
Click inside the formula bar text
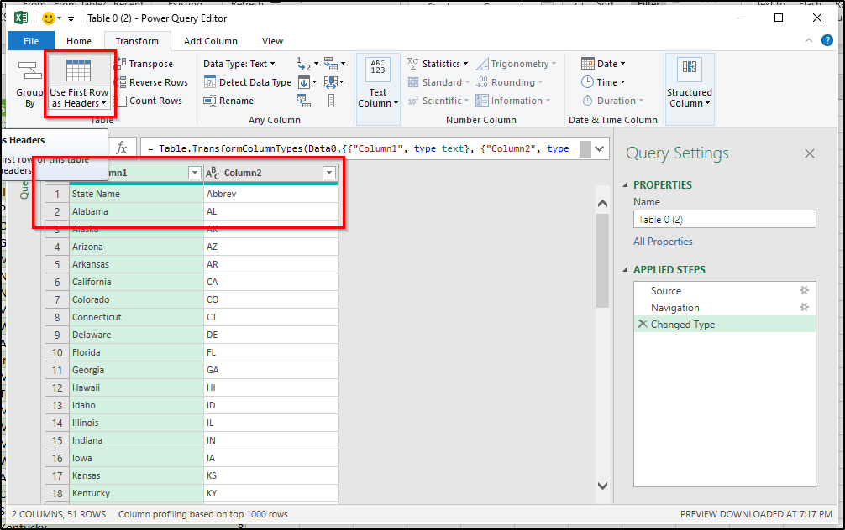(359, 148)
